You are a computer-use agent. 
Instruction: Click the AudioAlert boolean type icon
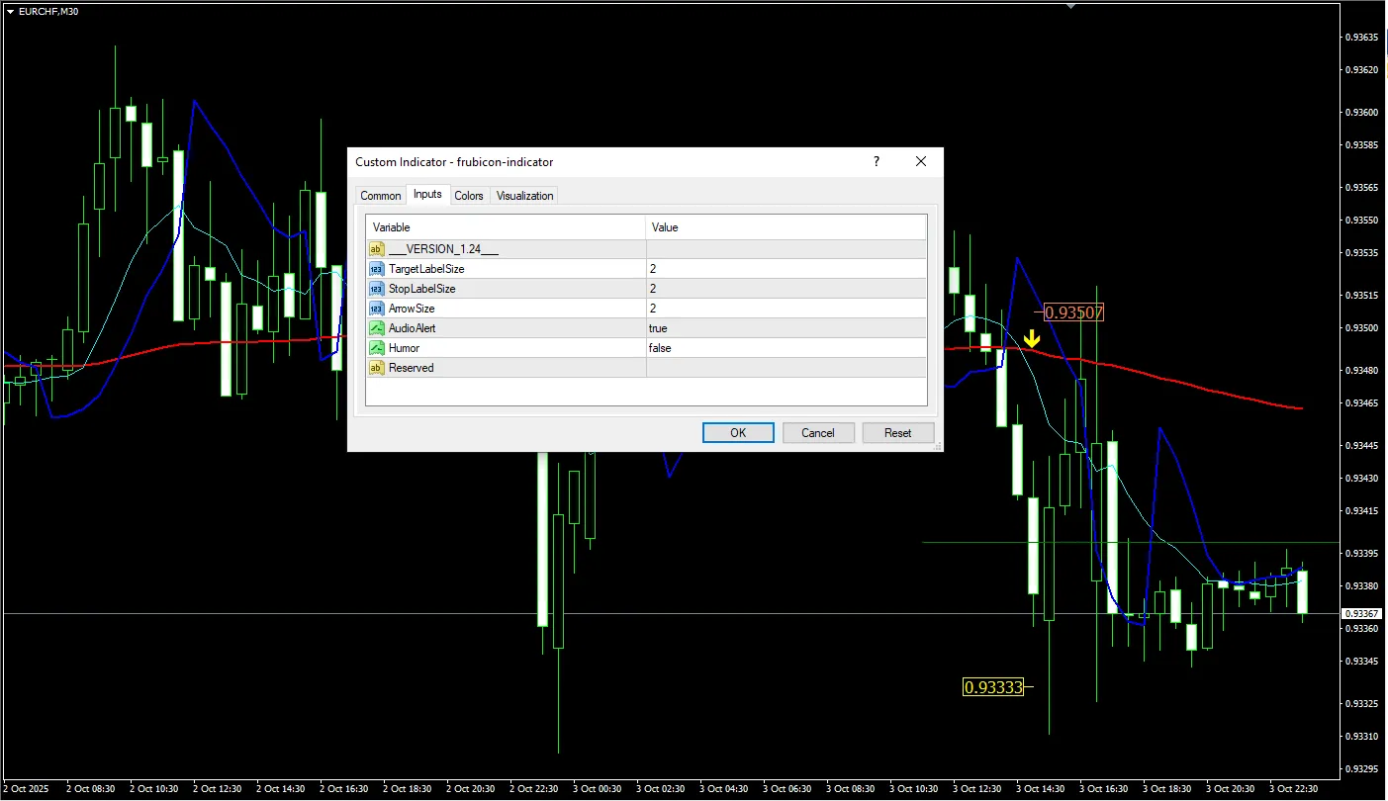tap(376, 328)
